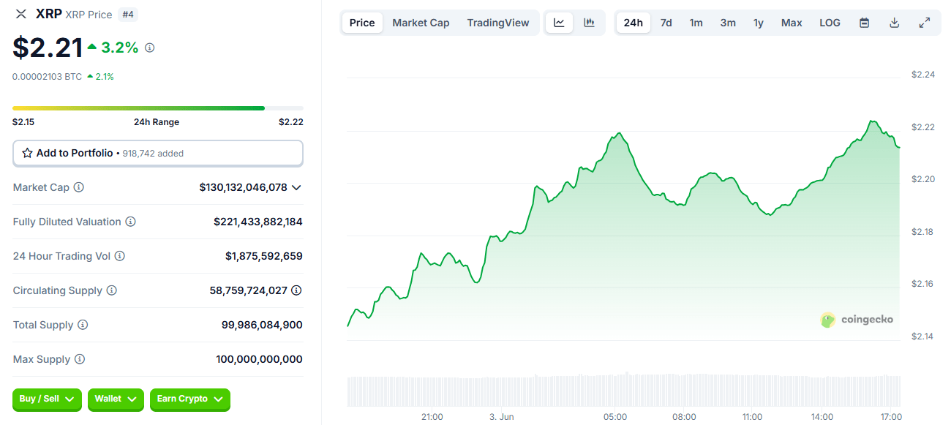Switch to line chart view icon

point(559,23)
